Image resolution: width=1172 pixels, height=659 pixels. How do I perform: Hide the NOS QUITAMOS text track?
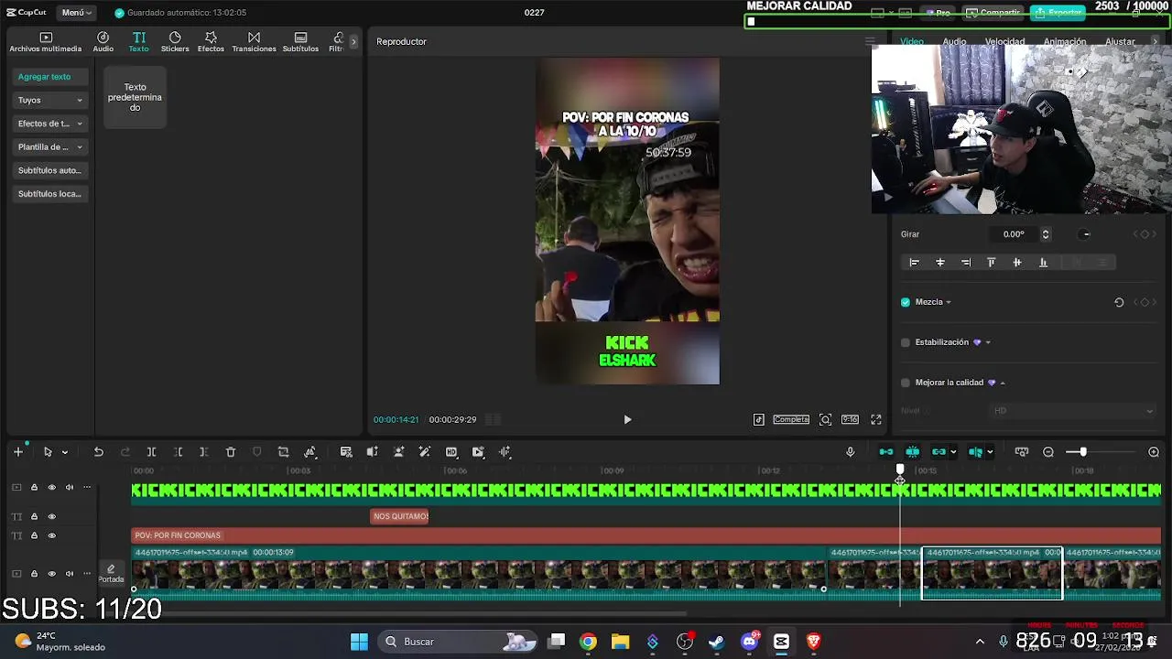(x=51, y=516)
